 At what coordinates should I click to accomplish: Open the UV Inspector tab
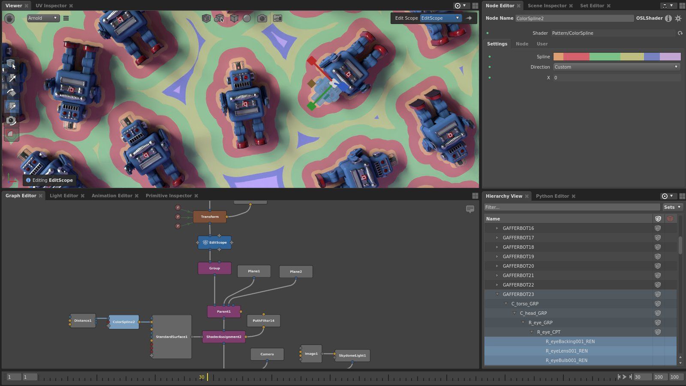coord(51,6)
